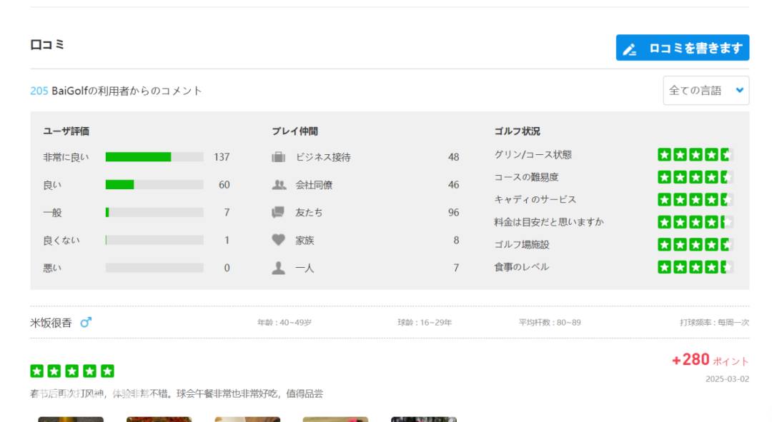Click the グリン/コース状態 star rating
The height and width of the screenshot is (422, 772).
coord(695,155)
